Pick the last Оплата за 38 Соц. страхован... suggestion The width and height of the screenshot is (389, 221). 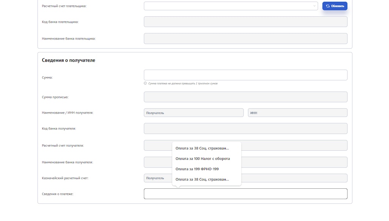tap(202, 179)
